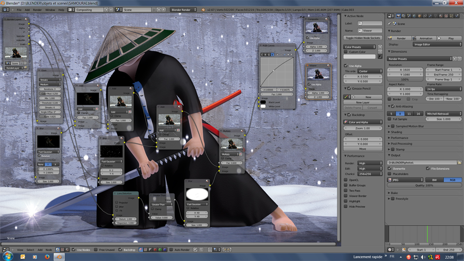The height and width of the screenshot is (261, 464).
Task: Toggle the Use Nodes checkbox
Action: point(73,250)
